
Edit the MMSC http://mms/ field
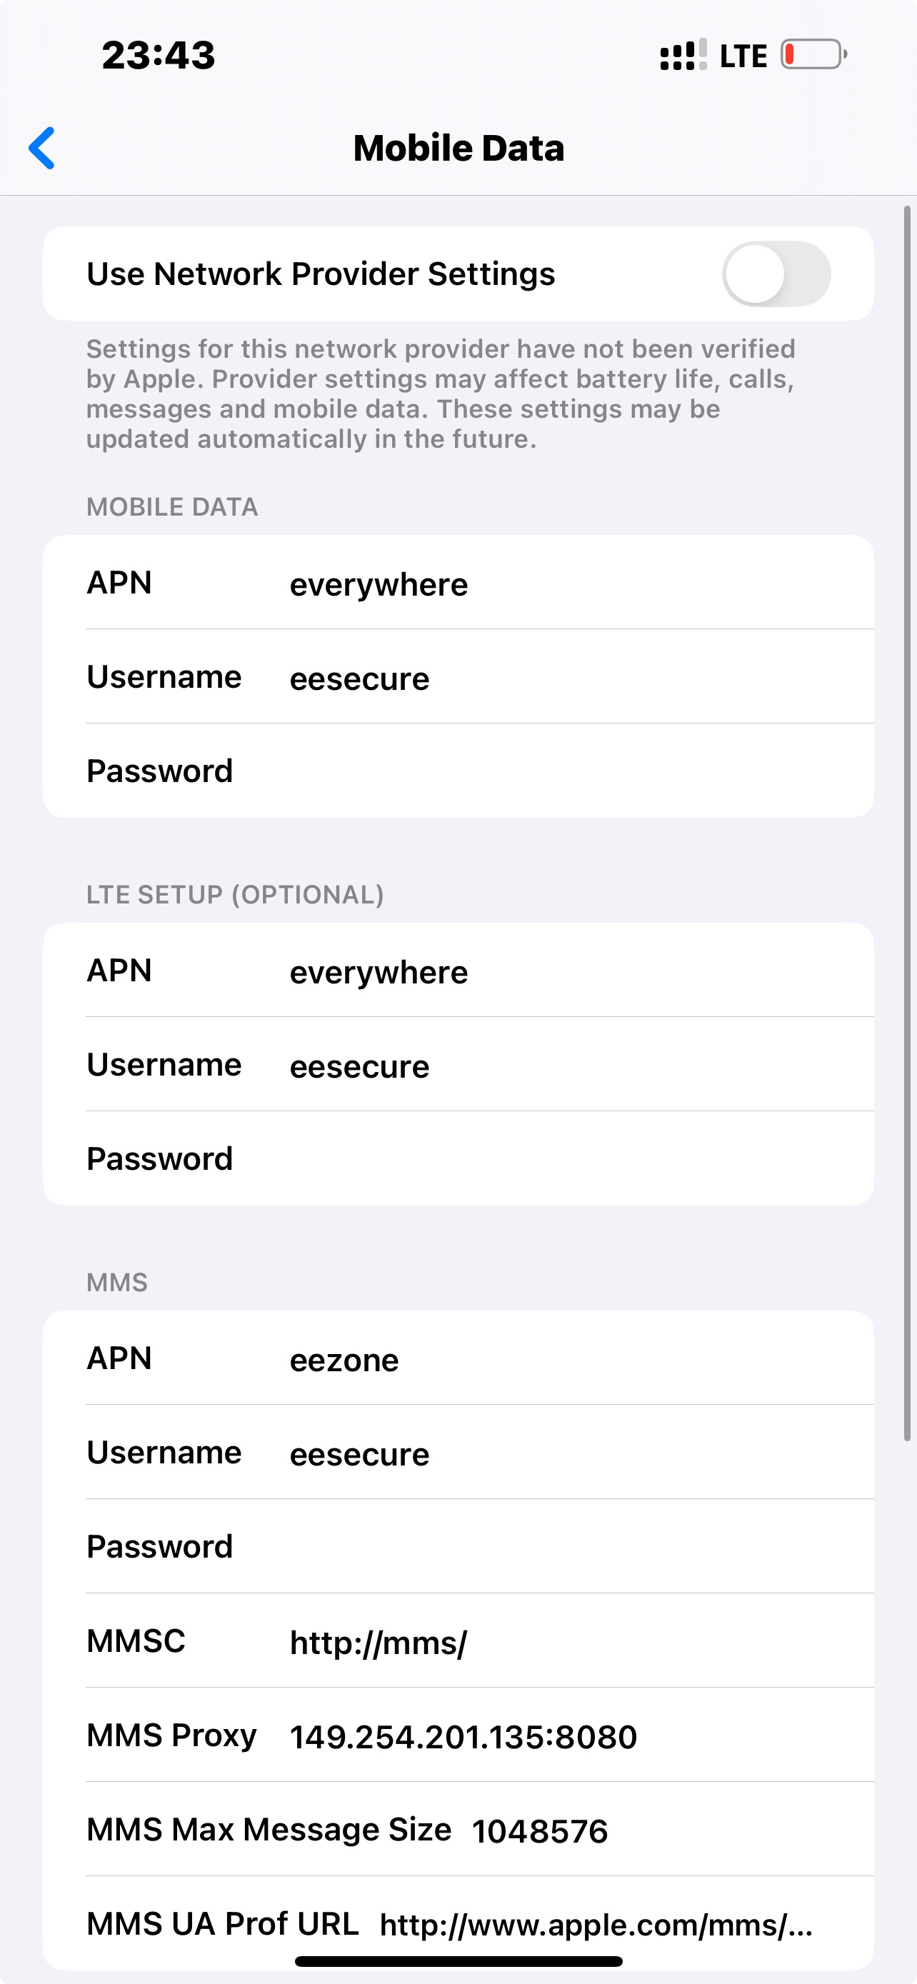click(x=458, y=1640)
